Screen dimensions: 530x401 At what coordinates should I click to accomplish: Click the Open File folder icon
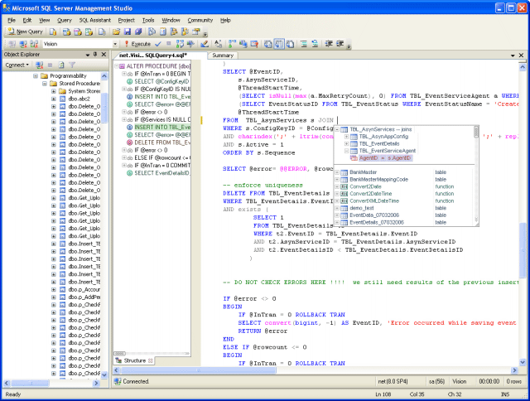[x=116, y=31]
